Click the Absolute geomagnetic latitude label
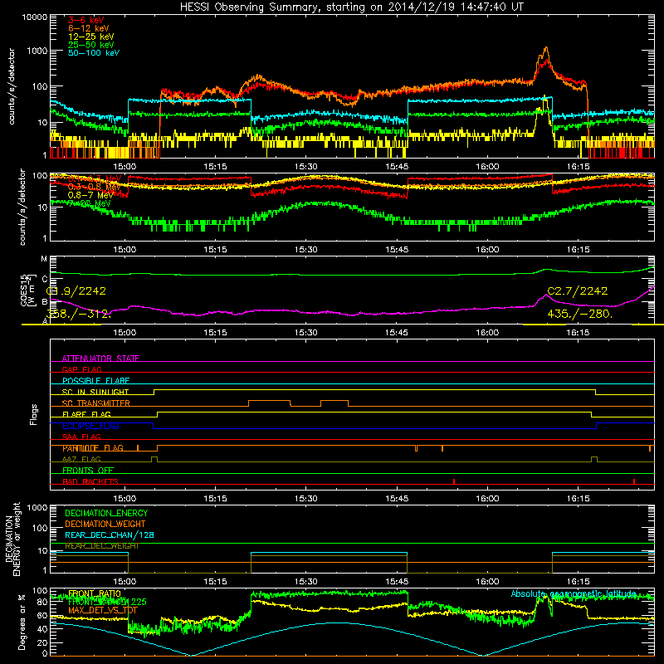This screenshot has width=664, height=664. pos(574,593)
